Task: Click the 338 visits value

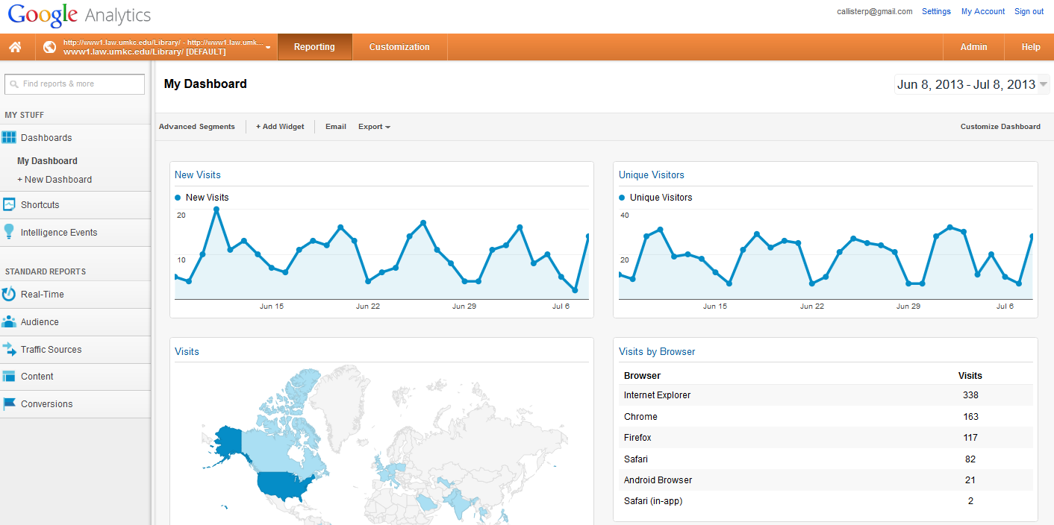Action: (970, 395)
